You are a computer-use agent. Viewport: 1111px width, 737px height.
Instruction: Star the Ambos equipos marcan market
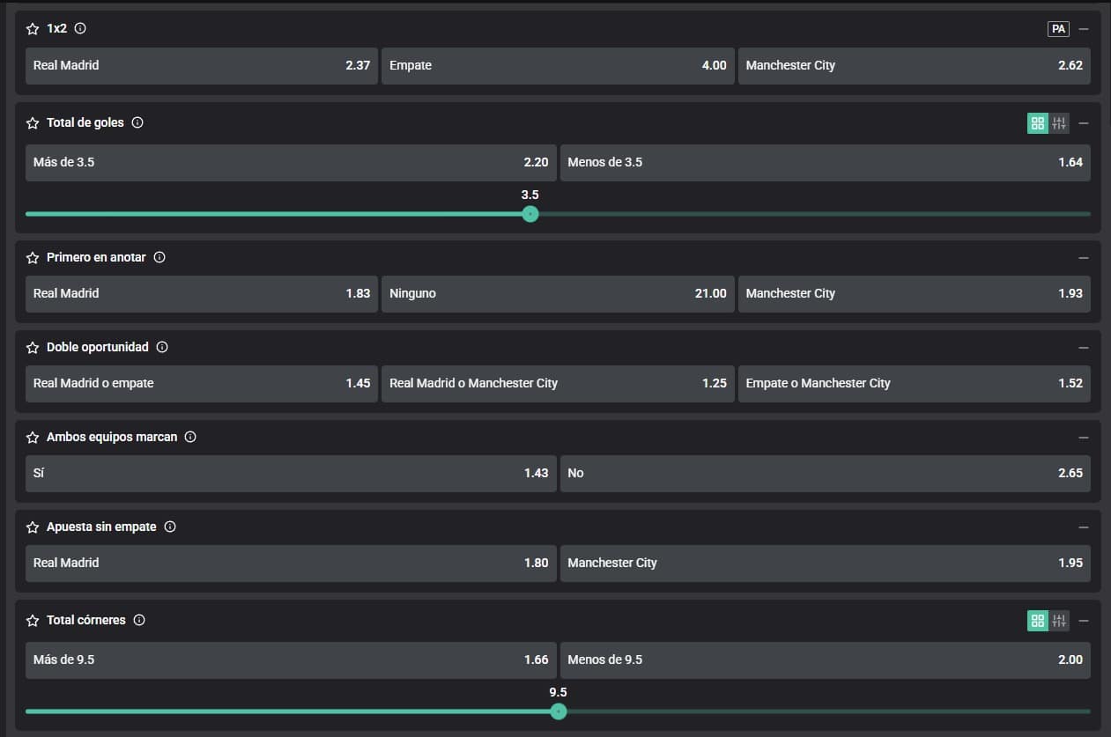33,438
